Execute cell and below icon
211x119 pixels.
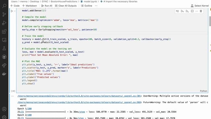187,11
